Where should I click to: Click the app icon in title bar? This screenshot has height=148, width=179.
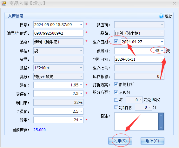pyautogui.click(x=4, y=3)
